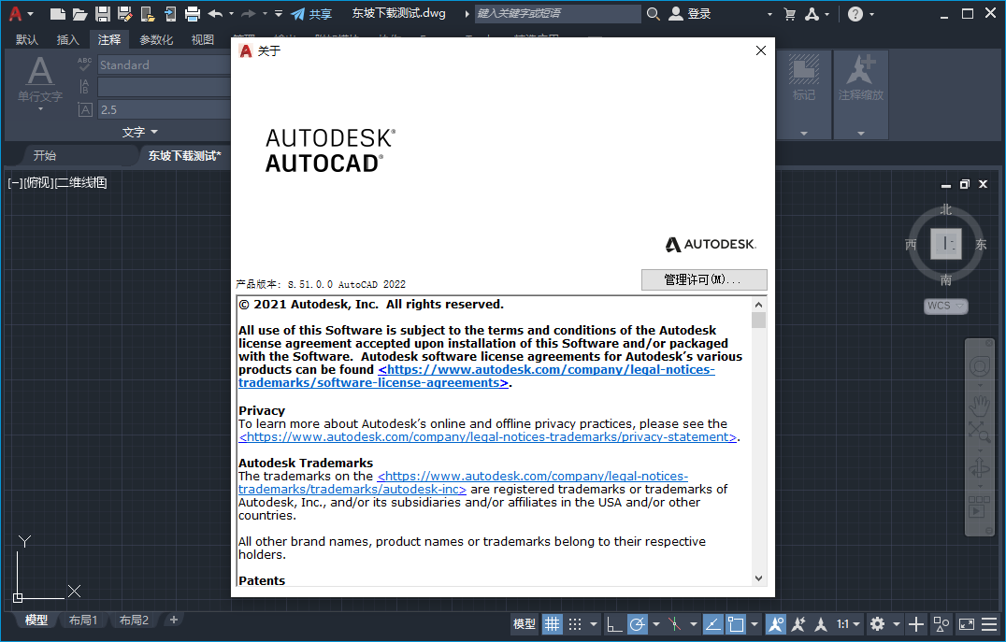Open the privacy-statement hyperlink
This screenshot has height=642, width=1006.
click(485, 436)
